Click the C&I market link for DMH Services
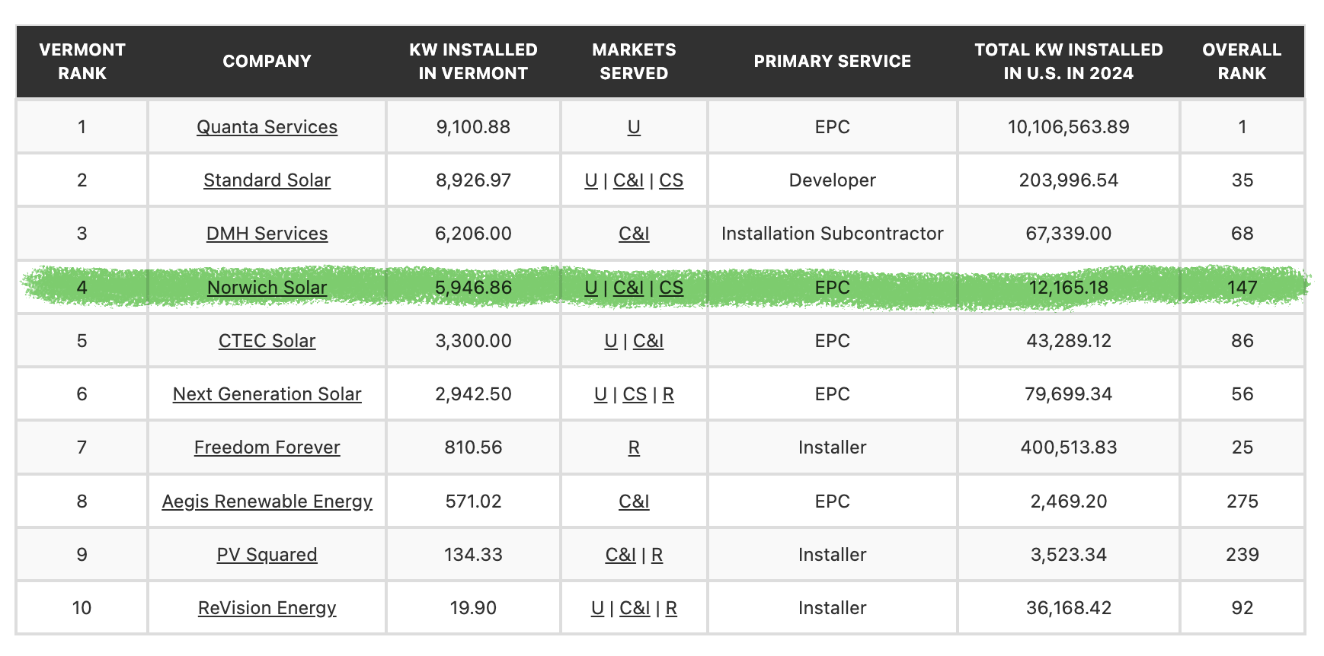This screenshot has height=656, width=1324. click(x=634, y=234)
